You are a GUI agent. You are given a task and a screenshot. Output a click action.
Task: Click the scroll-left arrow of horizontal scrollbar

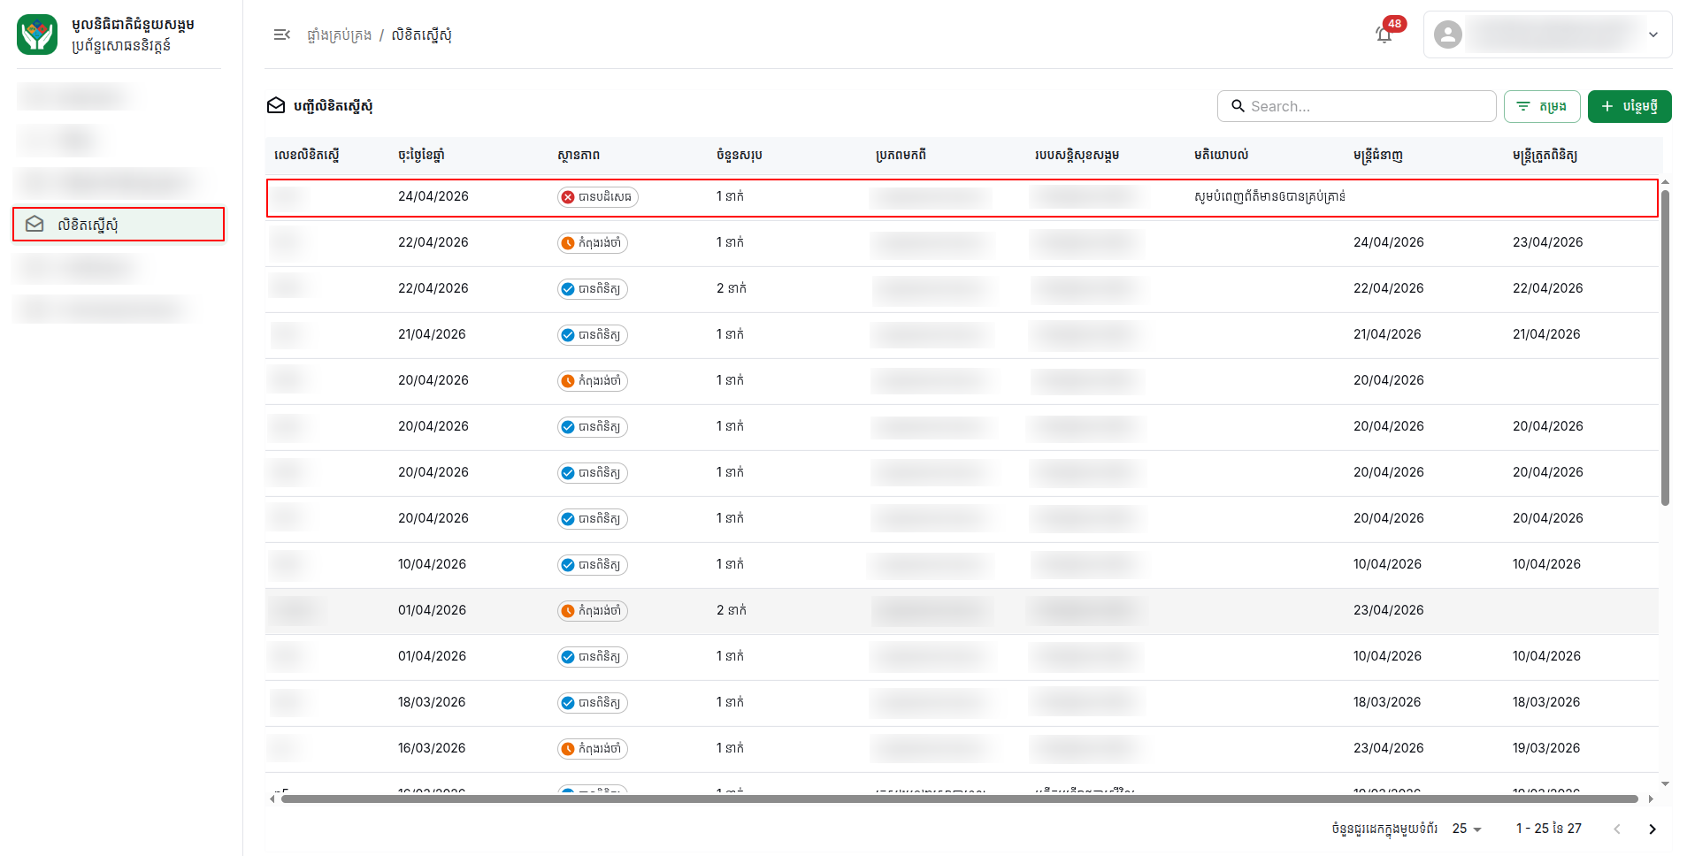(272, 799)
